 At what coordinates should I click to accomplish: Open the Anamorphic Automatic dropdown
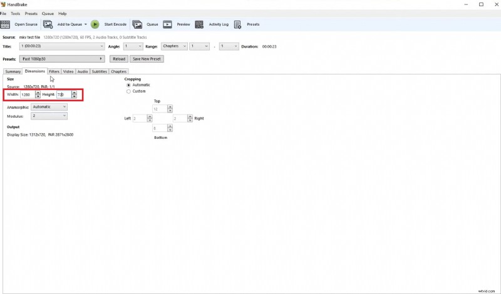tap(49, 107)
